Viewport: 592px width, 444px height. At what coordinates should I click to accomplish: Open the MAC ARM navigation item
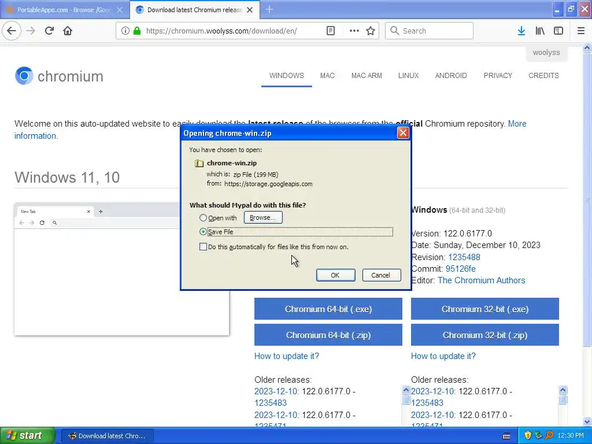tap(367, 76)
